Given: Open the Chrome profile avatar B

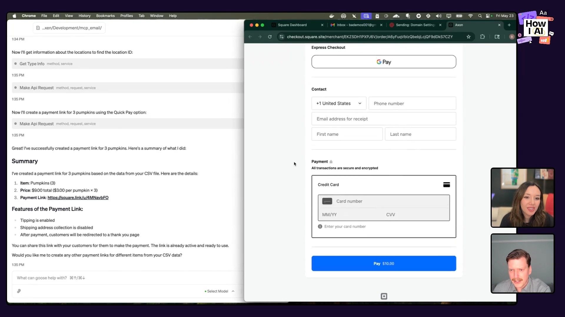Looking at the screenshot, I should (x=512, y=37).
